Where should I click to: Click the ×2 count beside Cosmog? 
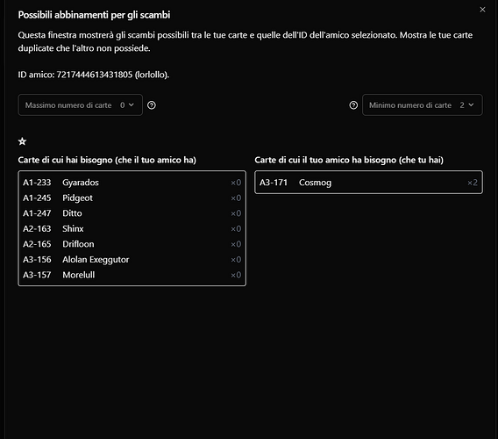(x=473, y=183)
